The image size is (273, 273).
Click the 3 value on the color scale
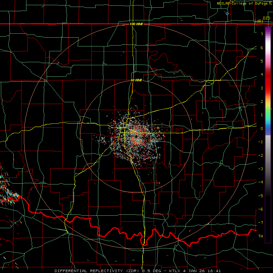[262, 88]
